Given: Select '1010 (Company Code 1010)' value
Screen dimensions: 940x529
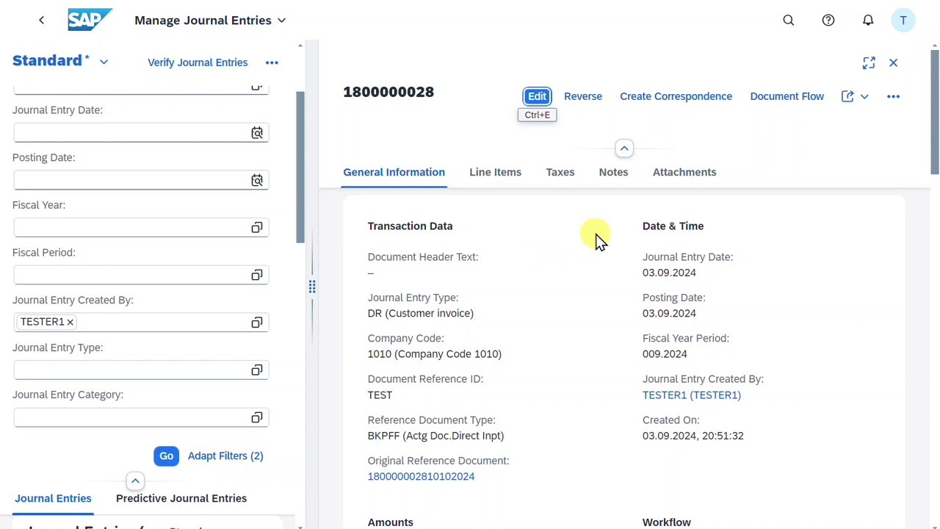Looking at the screenshot, I should (x=434, y=354).
